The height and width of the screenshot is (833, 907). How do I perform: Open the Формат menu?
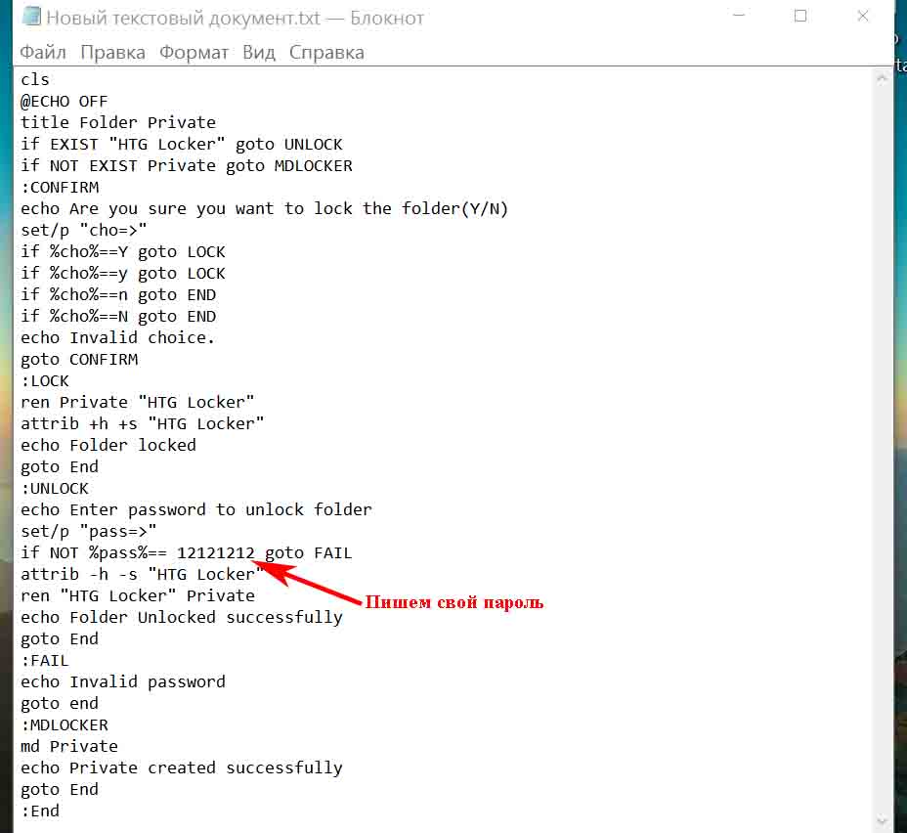[x=194, y=53]
